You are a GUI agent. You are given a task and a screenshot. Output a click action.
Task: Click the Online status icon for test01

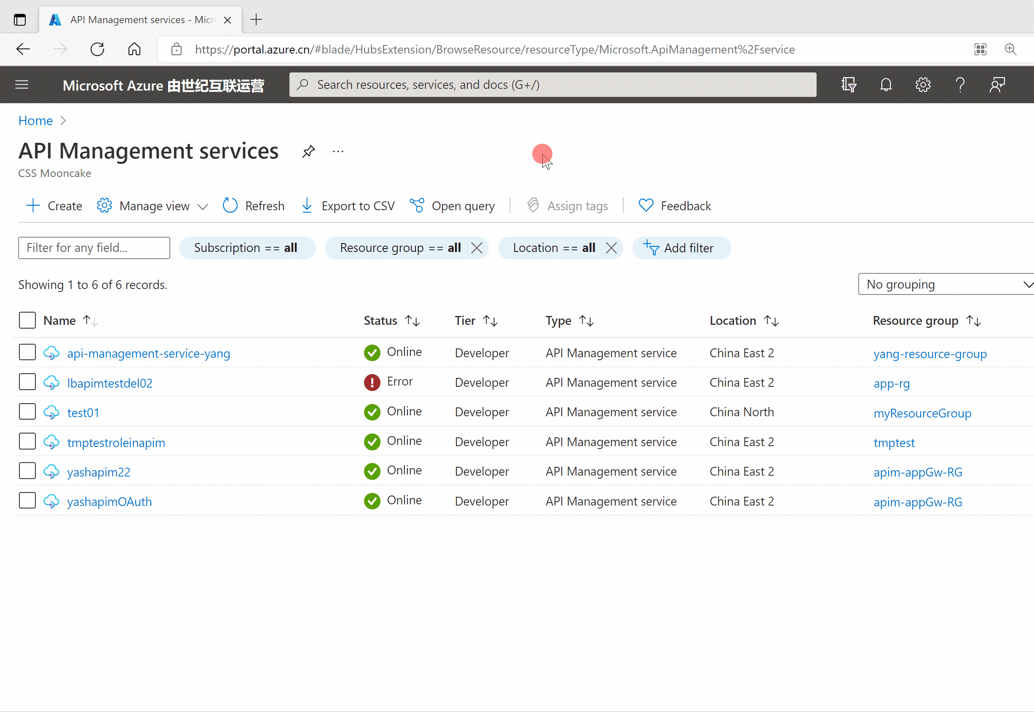coord(372,412)
